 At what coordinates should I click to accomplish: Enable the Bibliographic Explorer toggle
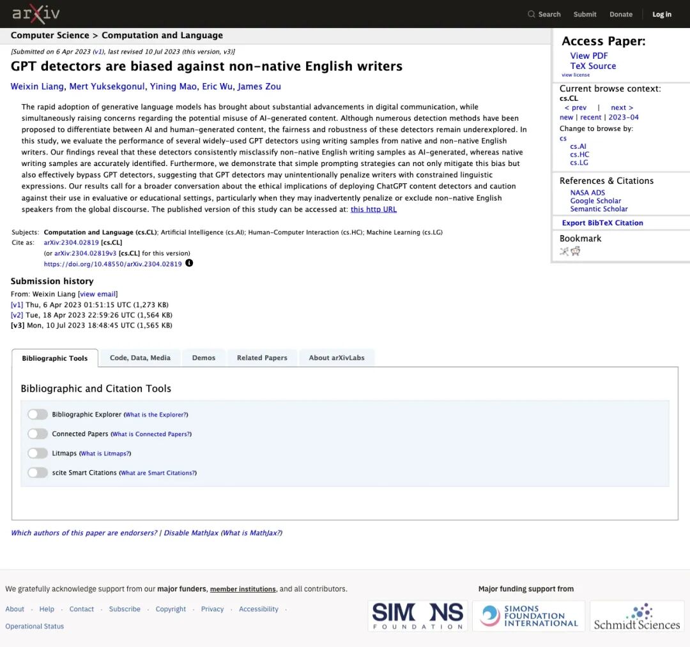pos(38,415)
